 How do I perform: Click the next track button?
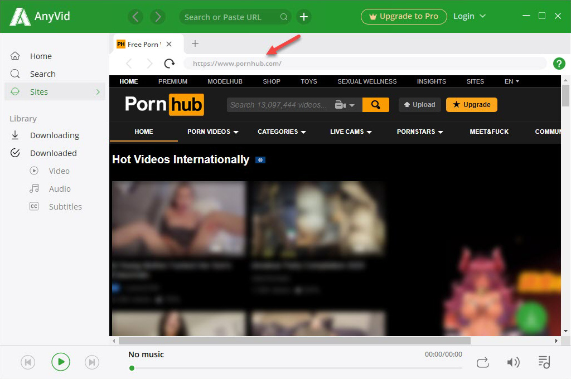[x=92, y=362]
